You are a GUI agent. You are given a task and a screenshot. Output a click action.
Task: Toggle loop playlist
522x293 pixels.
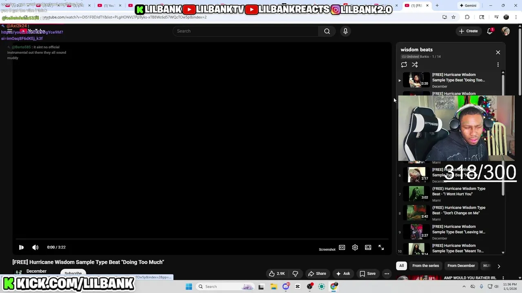tap(404, 65)
